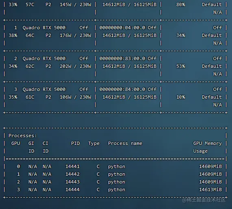Click the Processes: heading
The height and width of the screenshot is (209, 232).
click(22, 136)
